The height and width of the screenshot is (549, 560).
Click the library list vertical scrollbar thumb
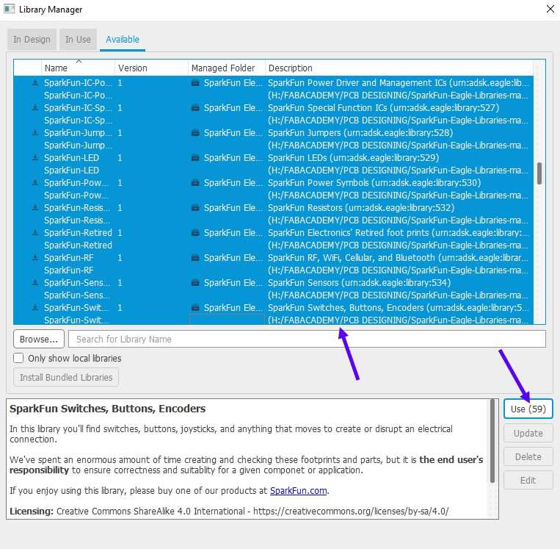pos(539,173)
